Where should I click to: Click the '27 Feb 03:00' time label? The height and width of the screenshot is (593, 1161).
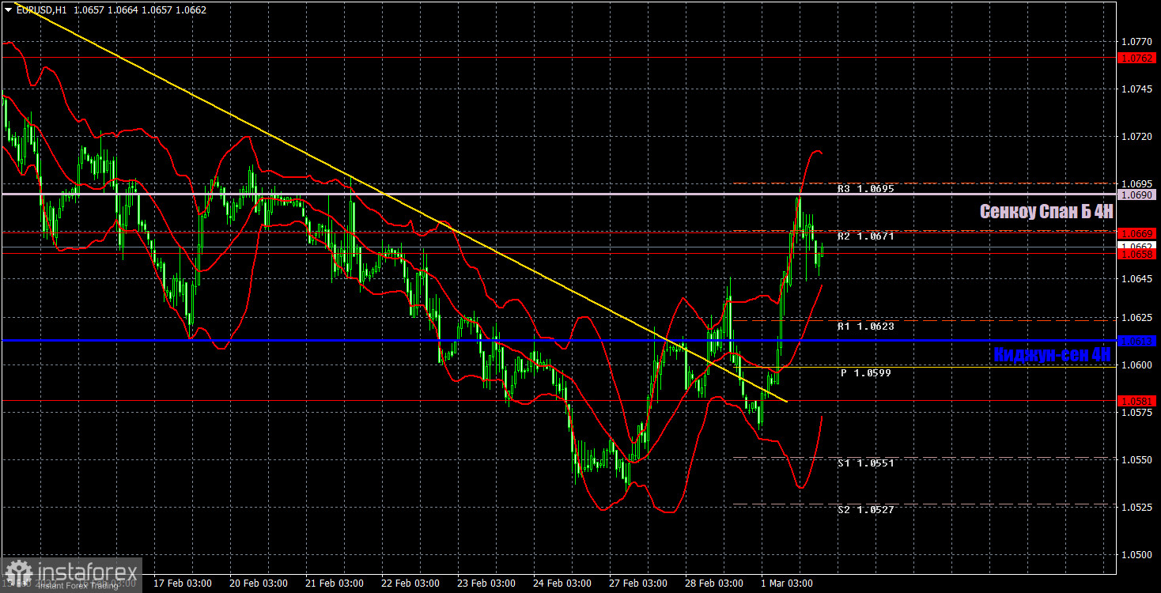point(638,584)
